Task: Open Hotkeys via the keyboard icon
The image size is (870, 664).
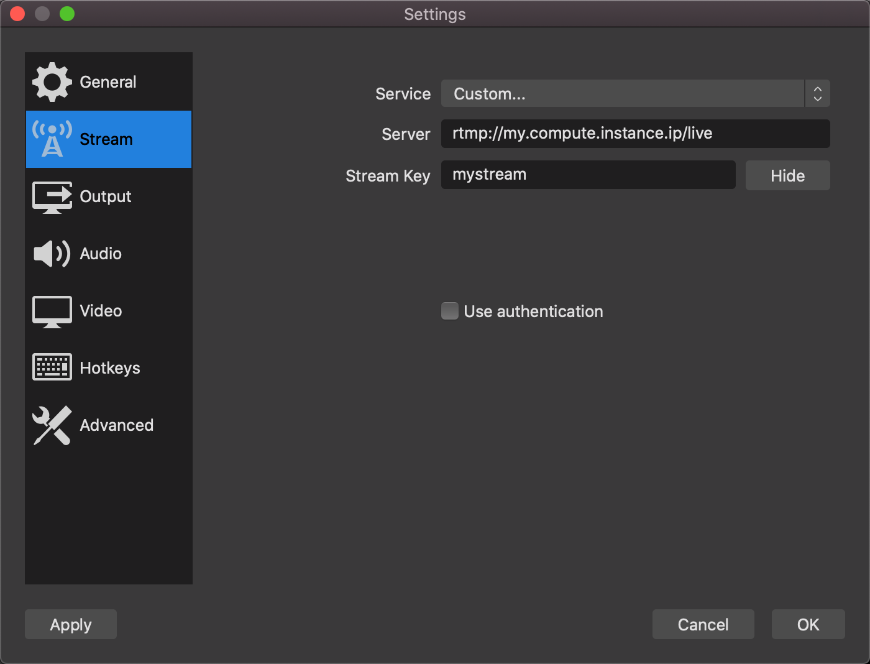Action: [52, 367]
